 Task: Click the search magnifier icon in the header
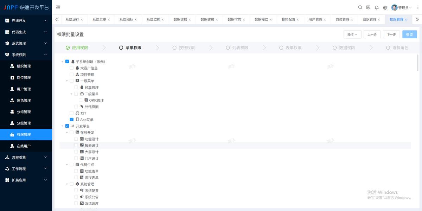(x=360, y=7)
